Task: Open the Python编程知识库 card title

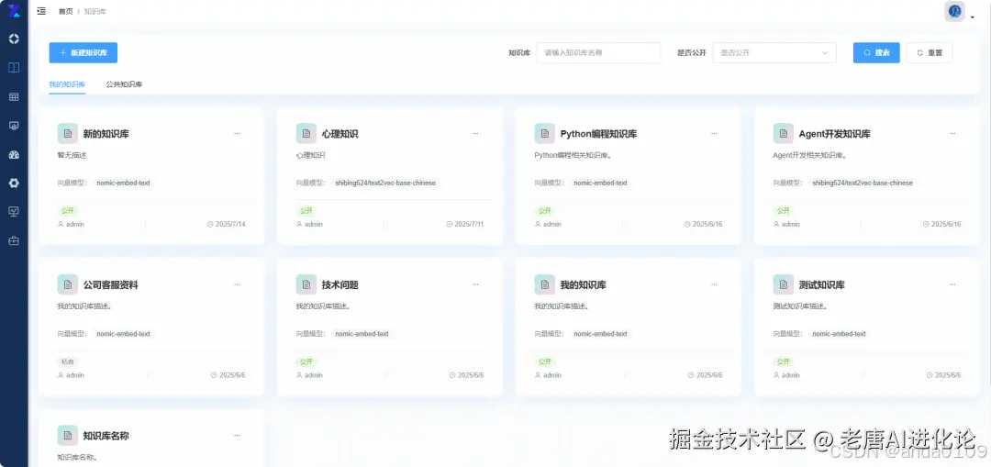Action: click(x=598, y=134)
